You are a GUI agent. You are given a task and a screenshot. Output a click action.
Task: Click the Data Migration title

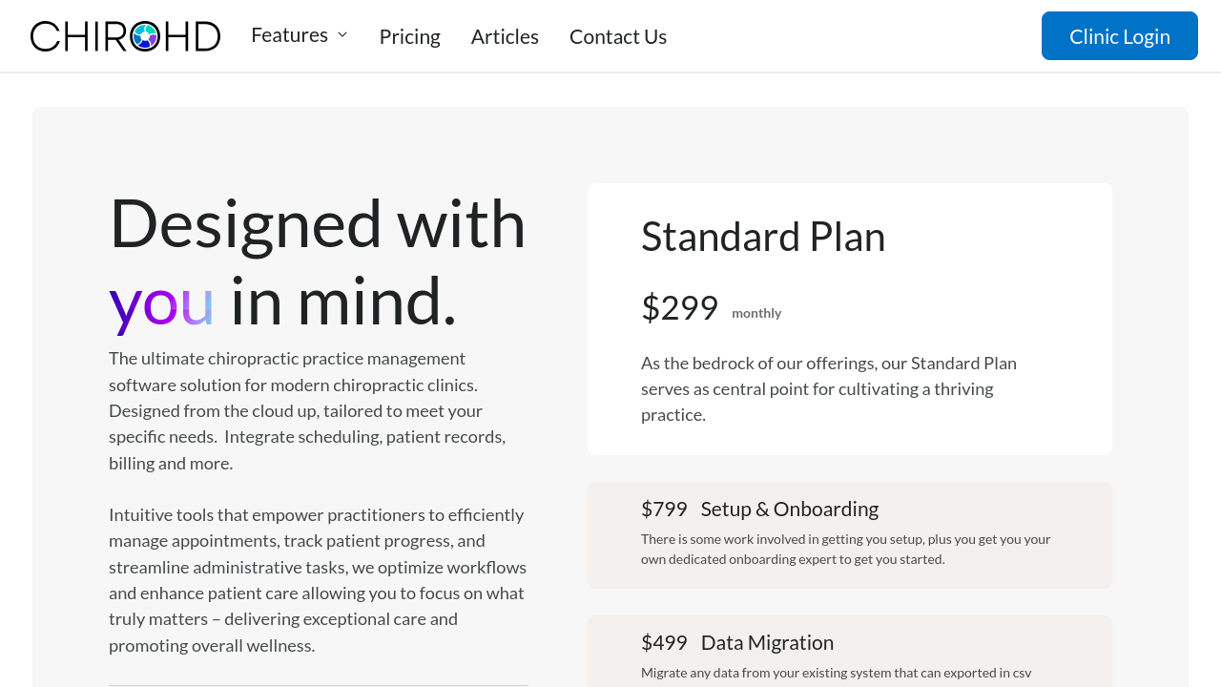767,642
